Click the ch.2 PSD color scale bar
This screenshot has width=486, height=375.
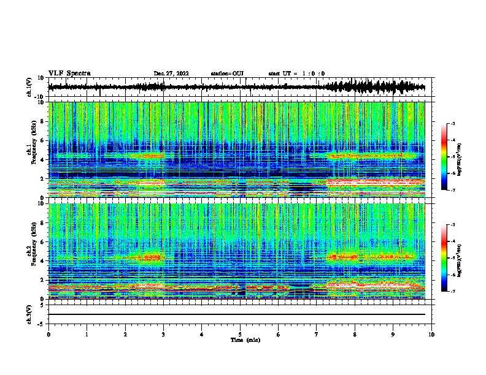point(444,258)
